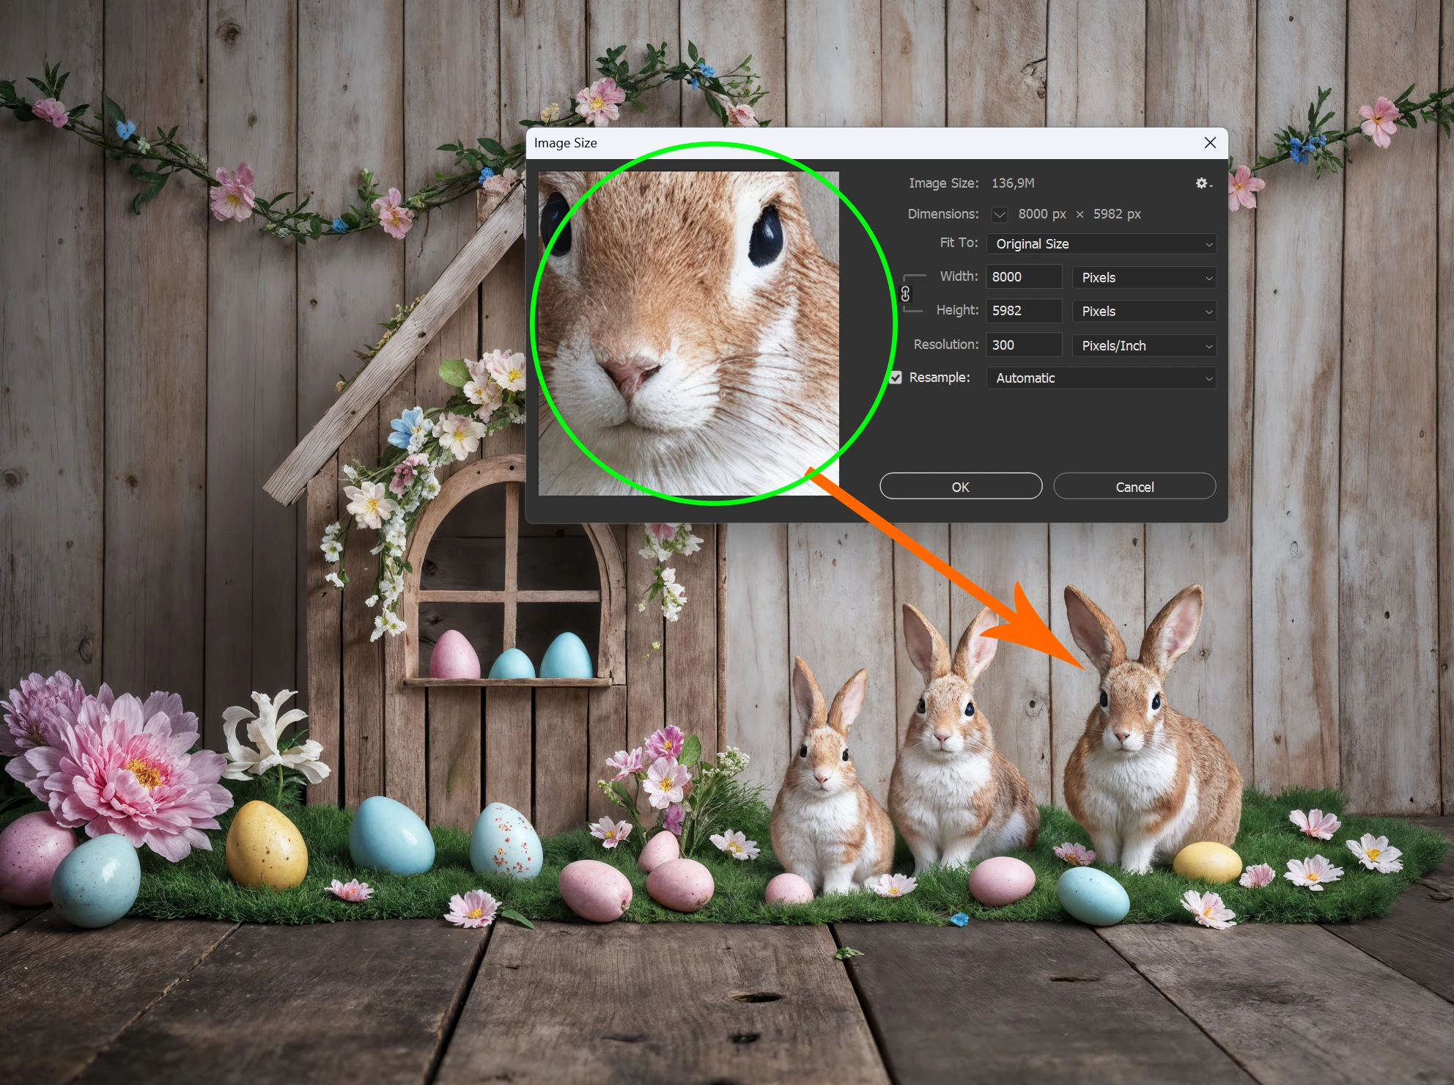Image resolution: width=1454 pixels, height=1085 pixels.
Task: Open the Height units Pixels dropdown
Action: coord(1143,311)
